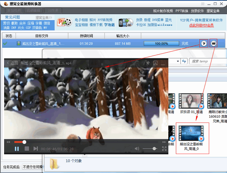Click the 剪切 FAQ link
227x173 pixels.
pyautogui.click(x=6, y=23)
